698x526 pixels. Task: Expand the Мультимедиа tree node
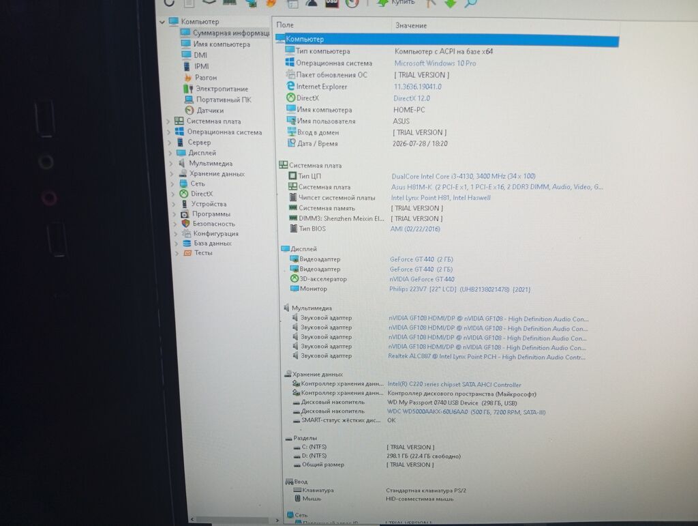tap(171, 164)
